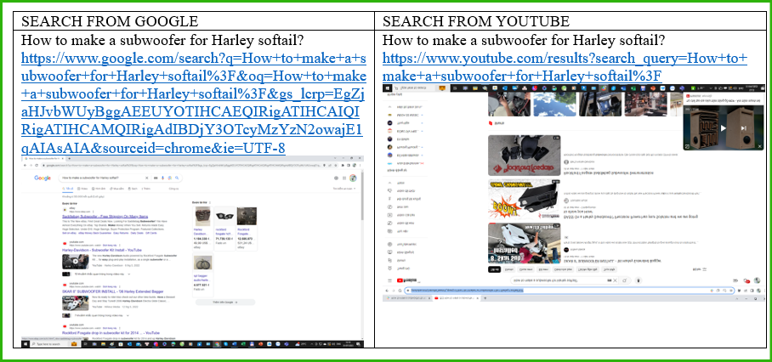Open the SPL bagger audio product card
772x362 pixels.
coord(202,274)
